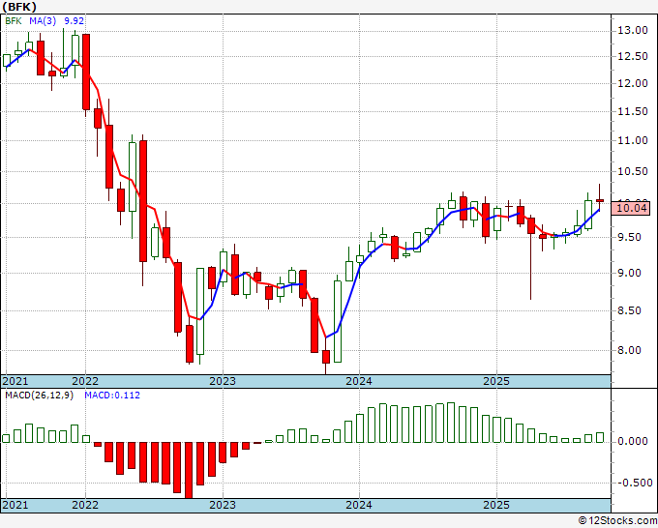Click the 10.50 price axis label
The image size is (658, 528).
click(x=633, y=171)
